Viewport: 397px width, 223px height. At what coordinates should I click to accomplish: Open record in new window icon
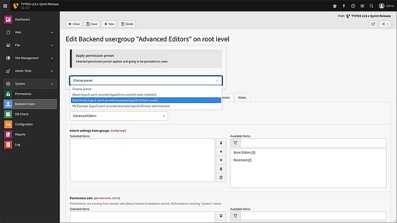373,24
